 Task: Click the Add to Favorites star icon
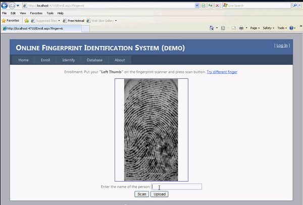[27, 21]
